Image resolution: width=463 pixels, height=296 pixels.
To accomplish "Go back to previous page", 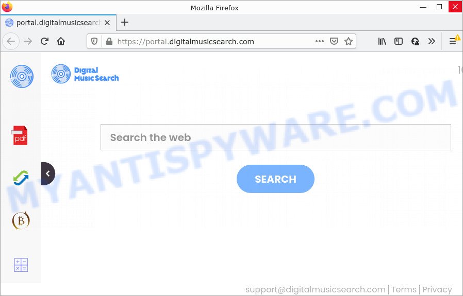I will pos(11,41).
